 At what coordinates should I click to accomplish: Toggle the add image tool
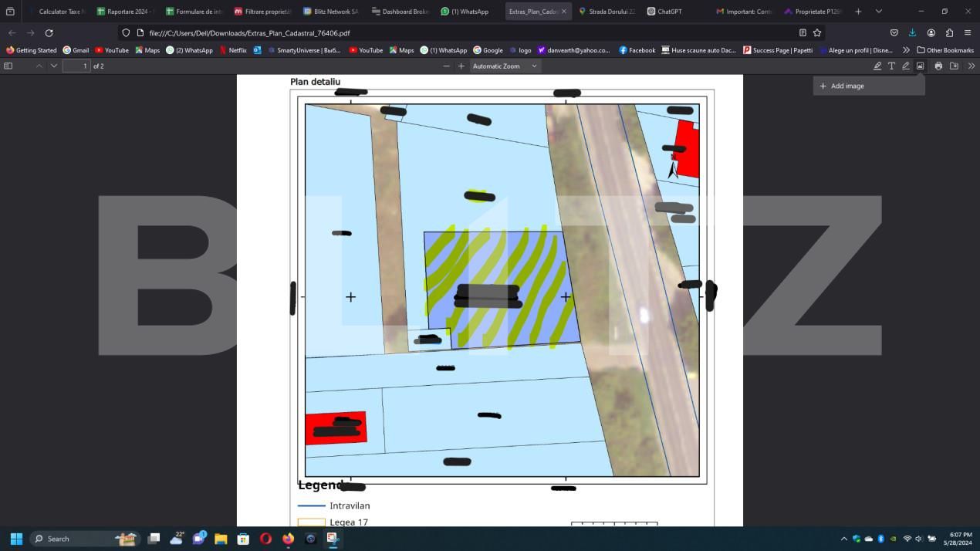(920, 66)
